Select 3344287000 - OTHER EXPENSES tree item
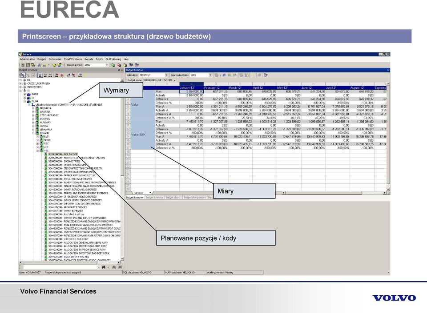The image size is (427, 313). [x=66, y=211]
